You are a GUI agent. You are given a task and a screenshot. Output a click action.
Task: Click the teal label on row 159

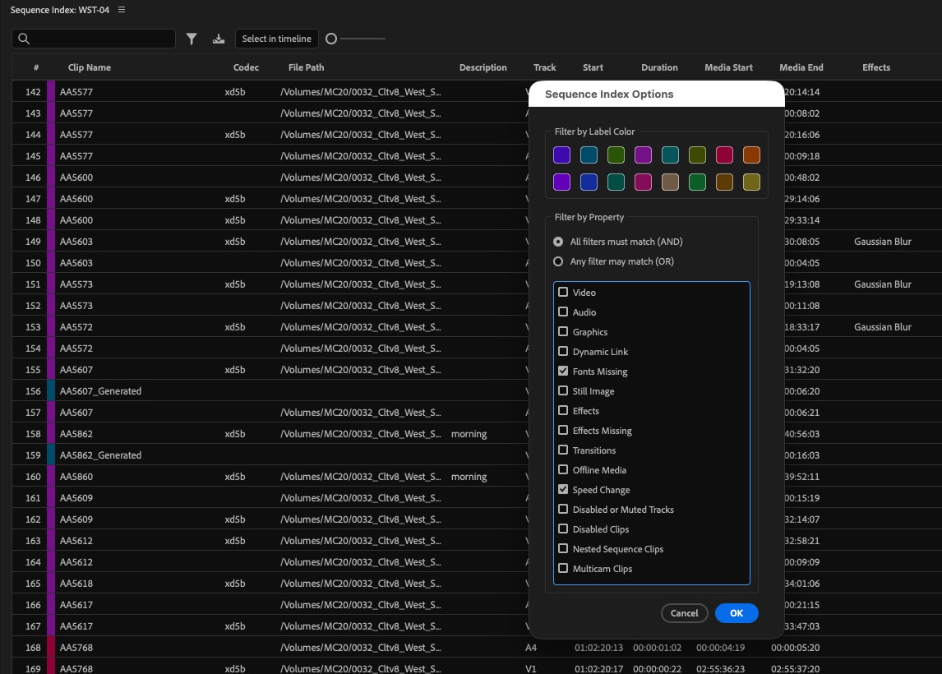click(51, 455)
